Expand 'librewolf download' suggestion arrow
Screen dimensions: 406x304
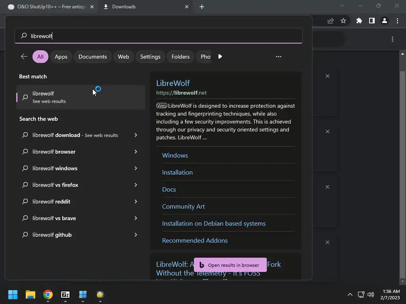136,135
